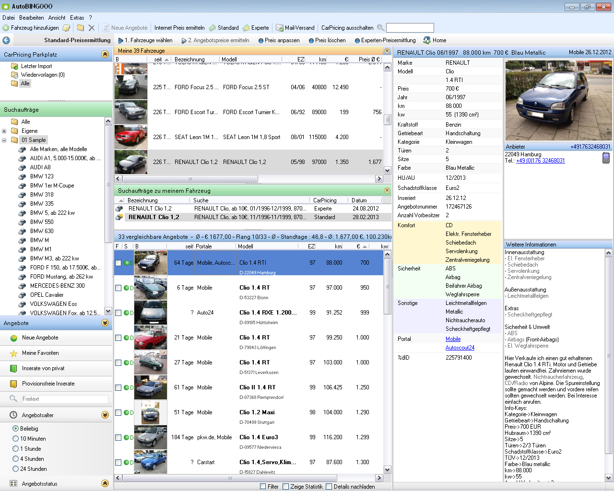This screenshot has width=614, height=491.
Task: Enable the Details nachladen checkbox
Action: (x=329, y=486)
